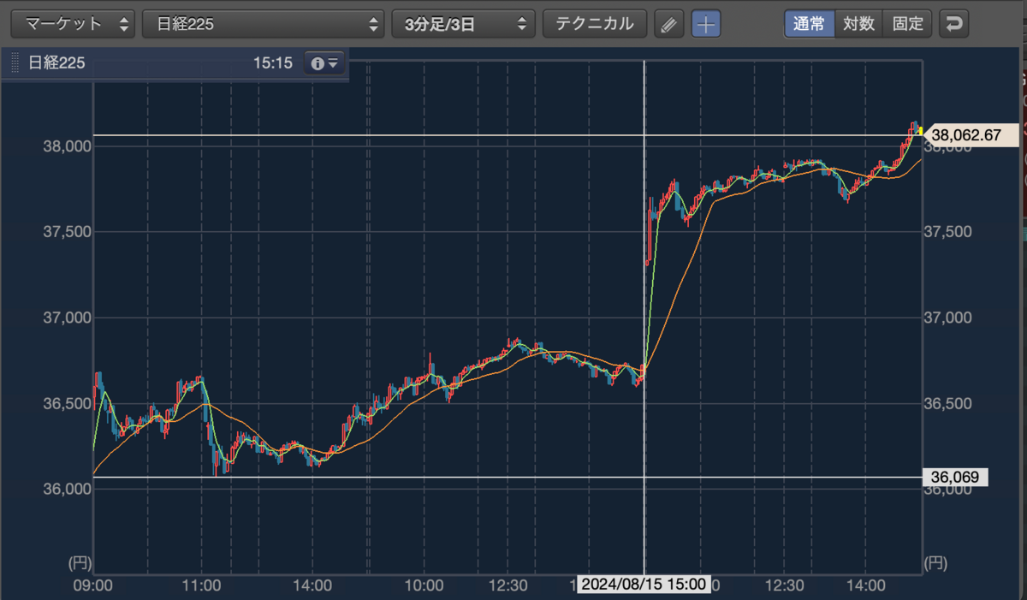The width and height of the screenshot is (1027, 600).
Task: Open the マーケット dropdown
Action: point(72,24)
